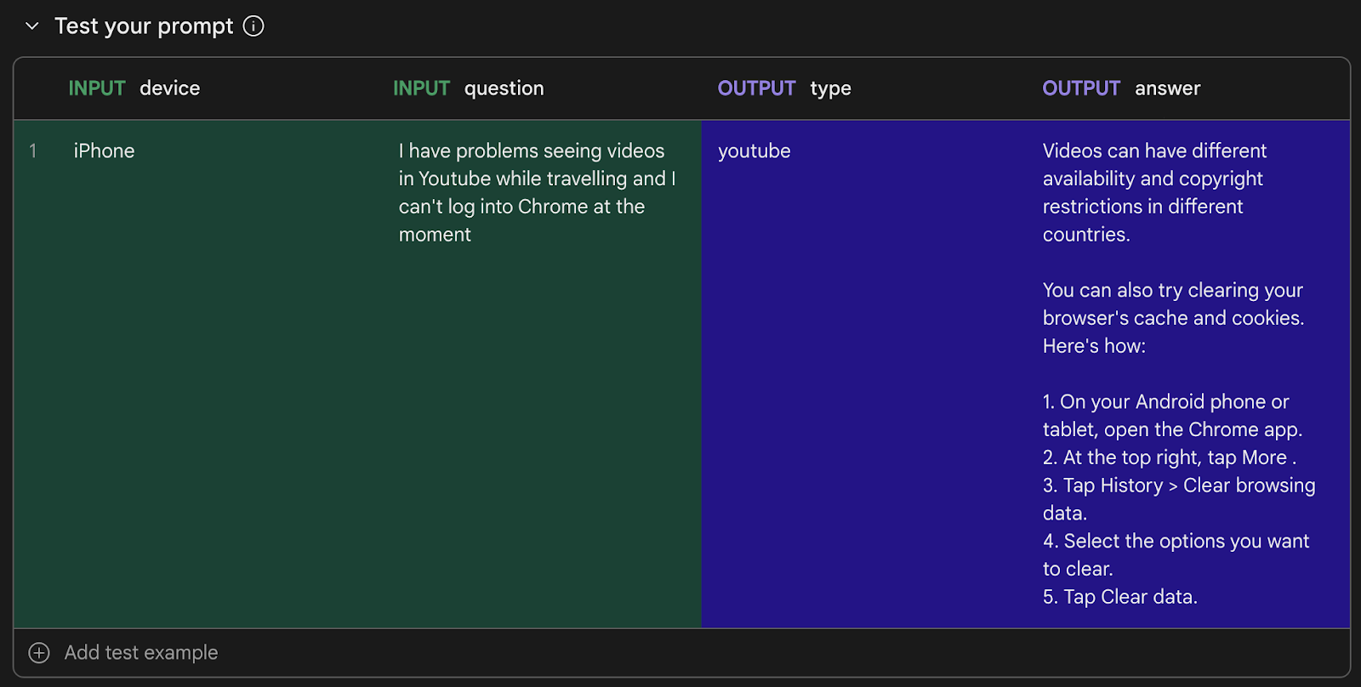1361x687 pixels.
Task: Click the answer paragraph about copyright restrictions
Action: click(x=1153, y=192)
